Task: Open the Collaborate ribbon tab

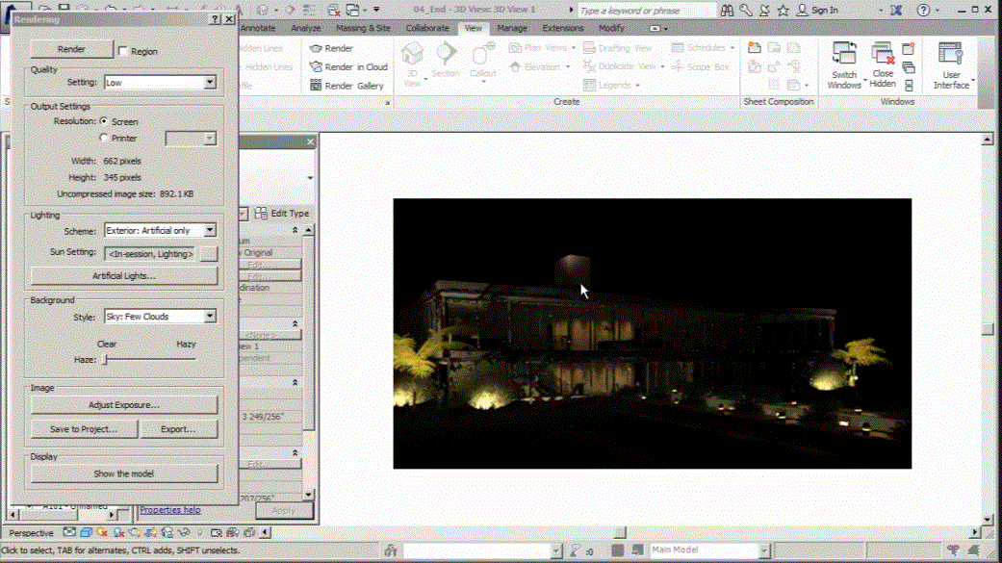Action: [x=426, y=28]
